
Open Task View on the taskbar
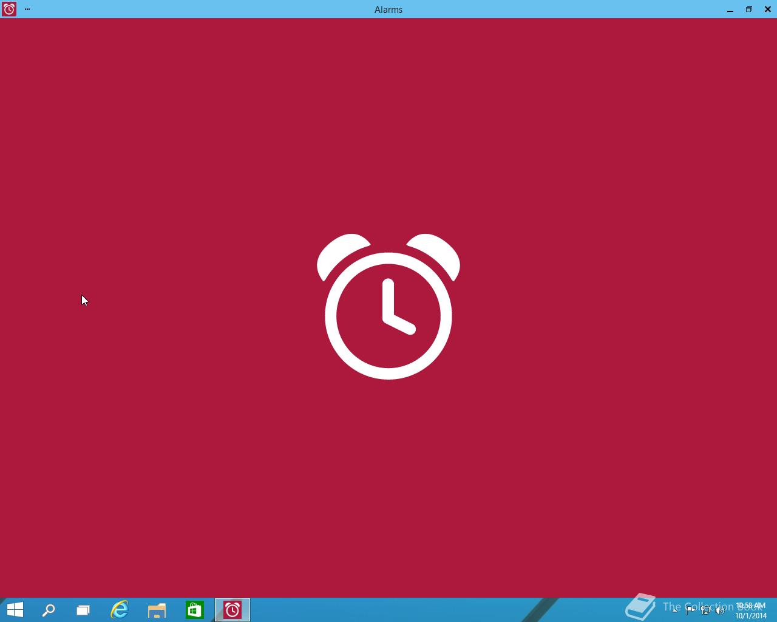click(x=83, y=610)
